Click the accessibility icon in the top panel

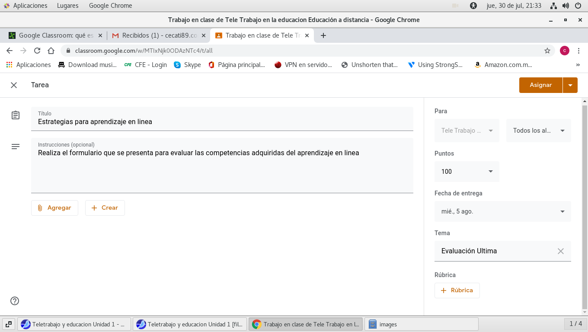pos(473,6)
